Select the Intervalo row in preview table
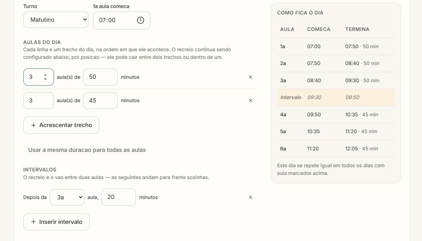Viewport: 422px width, 241px height. pos(335,97)
